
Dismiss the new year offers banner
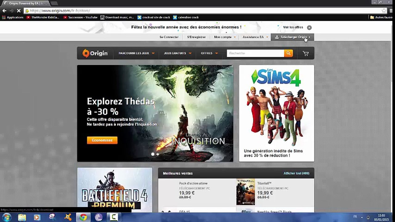tap(309, 27)
